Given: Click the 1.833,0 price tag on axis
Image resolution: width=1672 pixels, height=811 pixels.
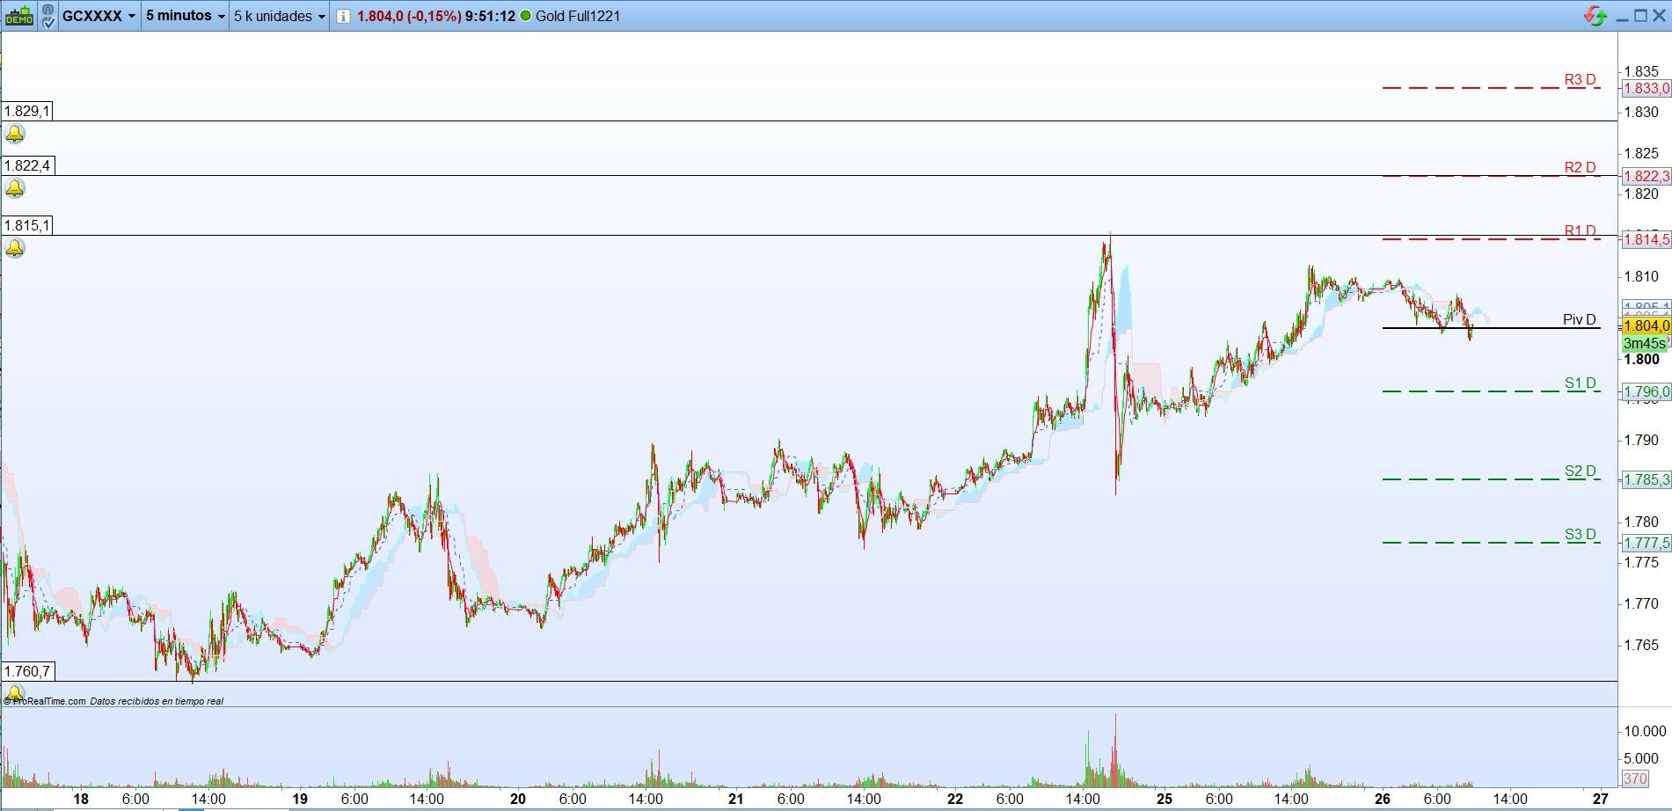Looking at the screenshot, I should [1646, 89].
